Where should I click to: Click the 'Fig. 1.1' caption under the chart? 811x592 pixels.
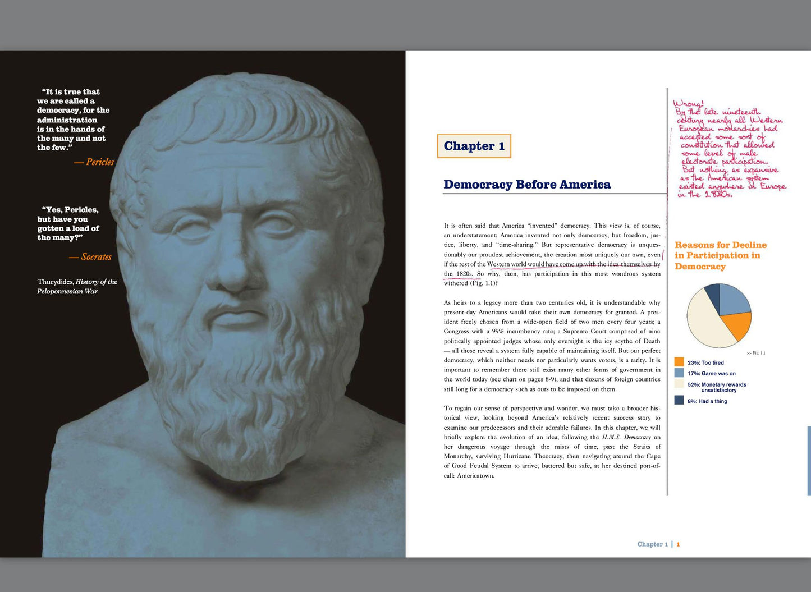point(756,353)
